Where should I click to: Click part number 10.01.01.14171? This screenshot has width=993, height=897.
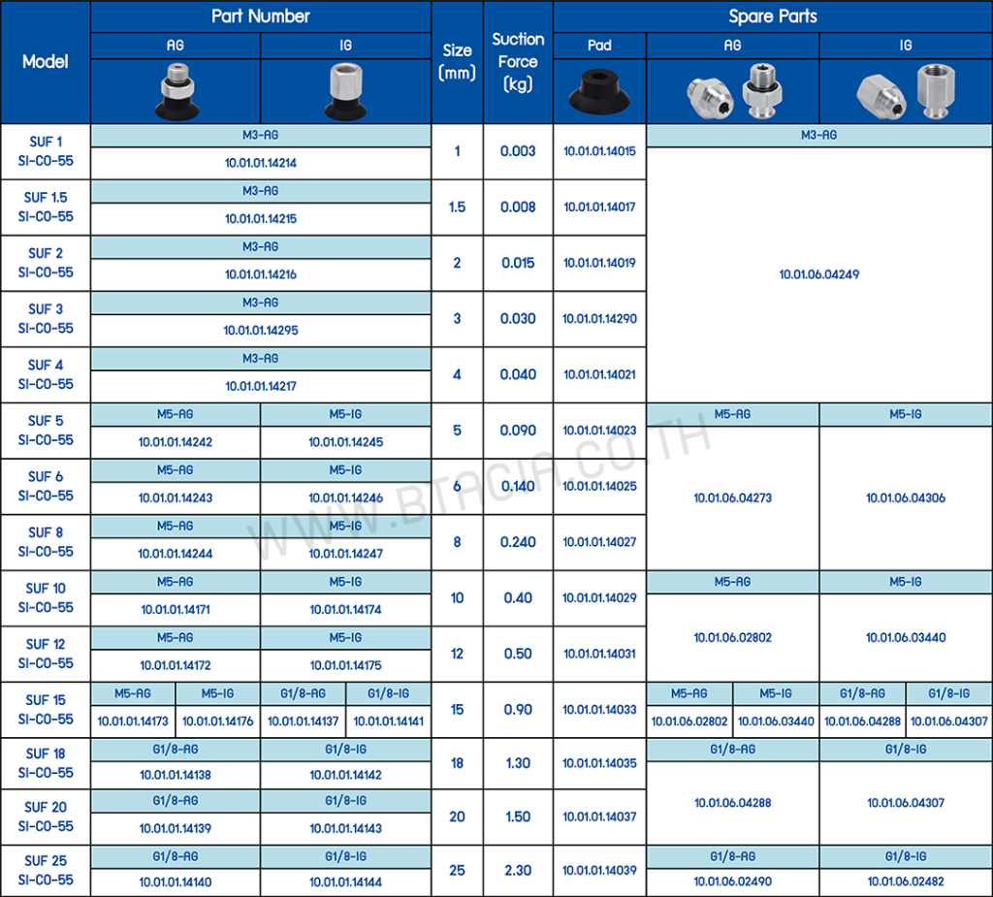(x=176, y=609)
